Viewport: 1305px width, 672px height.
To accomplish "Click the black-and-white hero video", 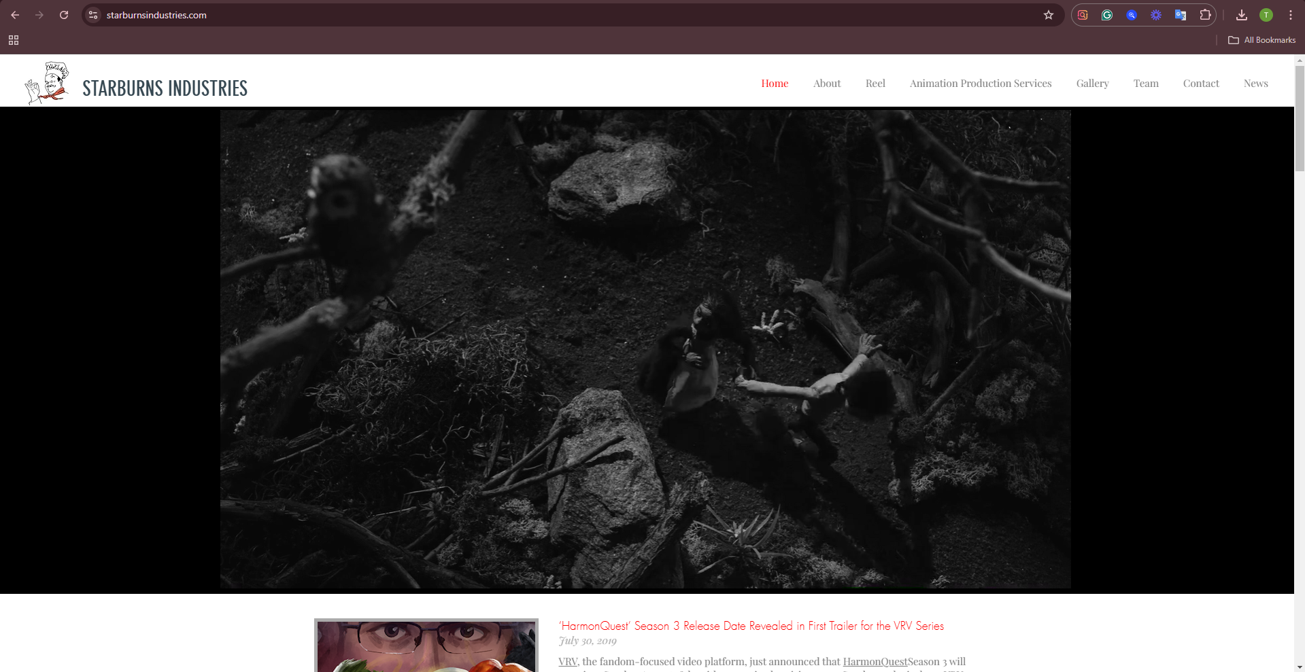I will click(645, 349).
